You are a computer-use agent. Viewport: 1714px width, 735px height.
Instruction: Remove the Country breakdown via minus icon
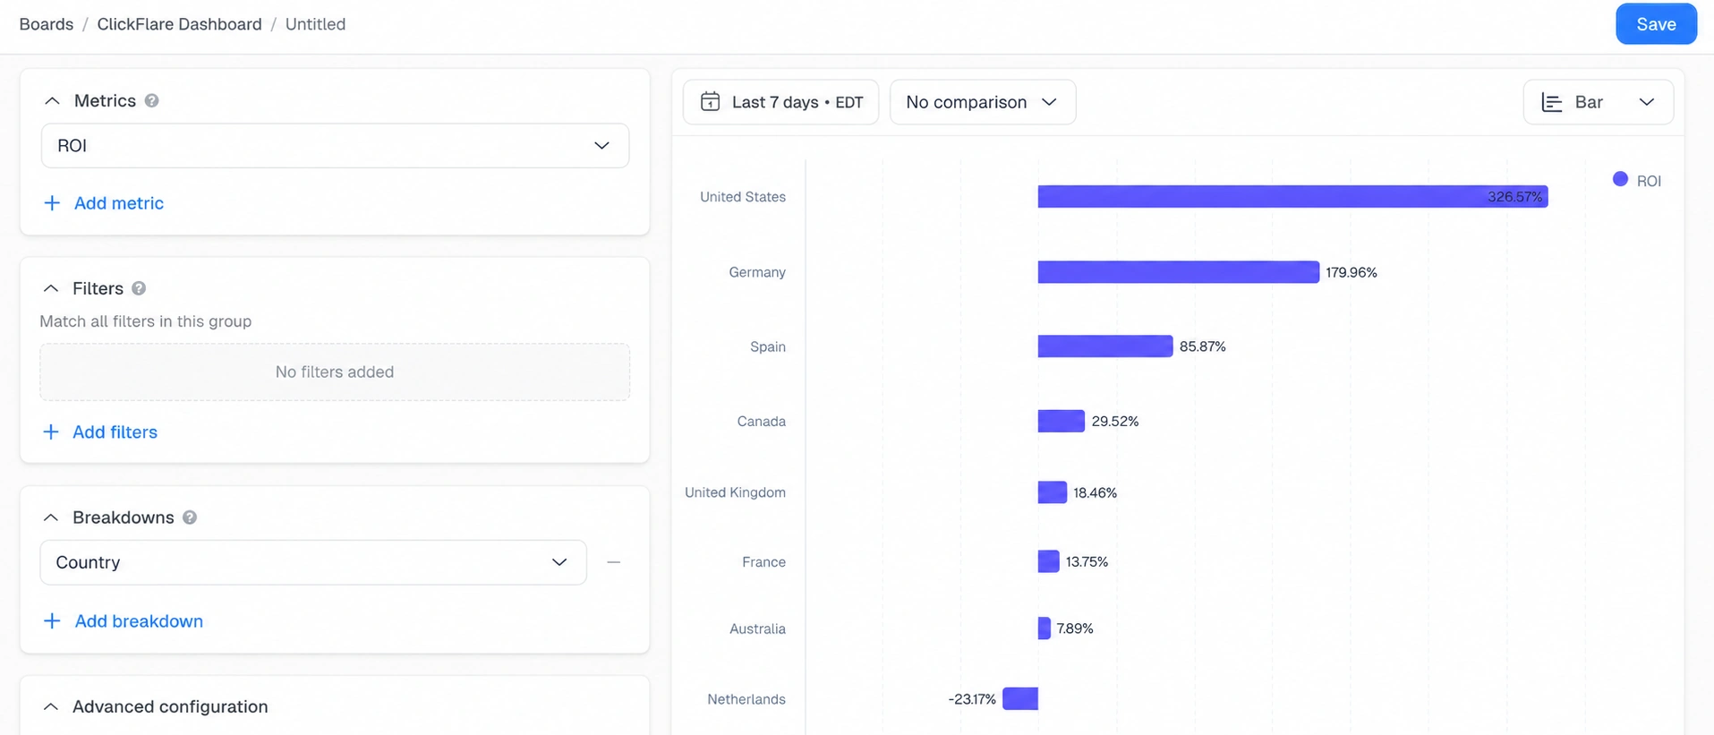tap(614, 562)
